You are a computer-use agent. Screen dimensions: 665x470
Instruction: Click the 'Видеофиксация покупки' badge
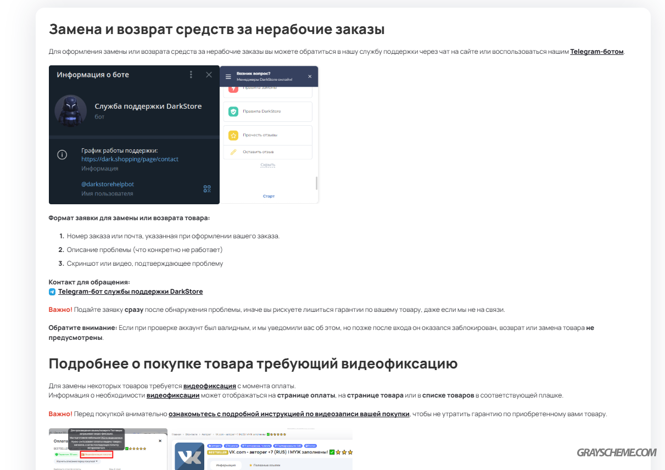pos(97,455)
